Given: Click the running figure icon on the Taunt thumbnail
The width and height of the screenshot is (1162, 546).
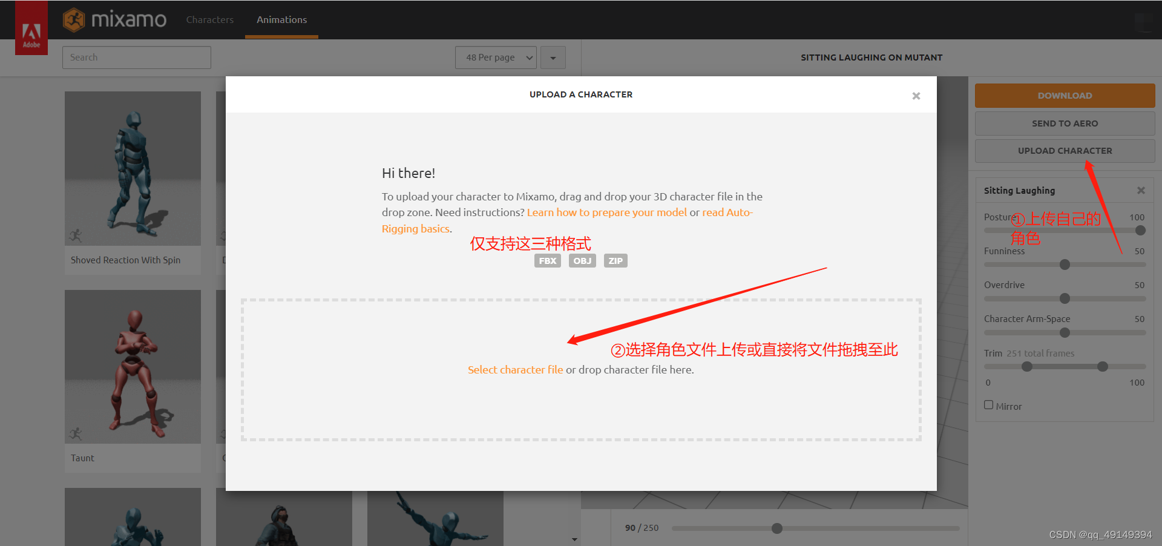Looking at the screenshot, I should point(76,433).
